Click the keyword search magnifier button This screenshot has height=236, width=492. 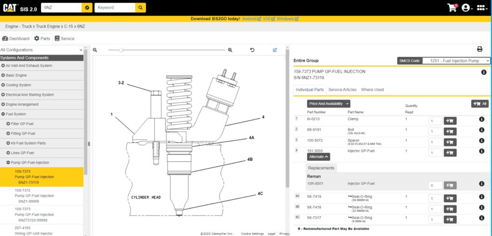coord(140,8)
